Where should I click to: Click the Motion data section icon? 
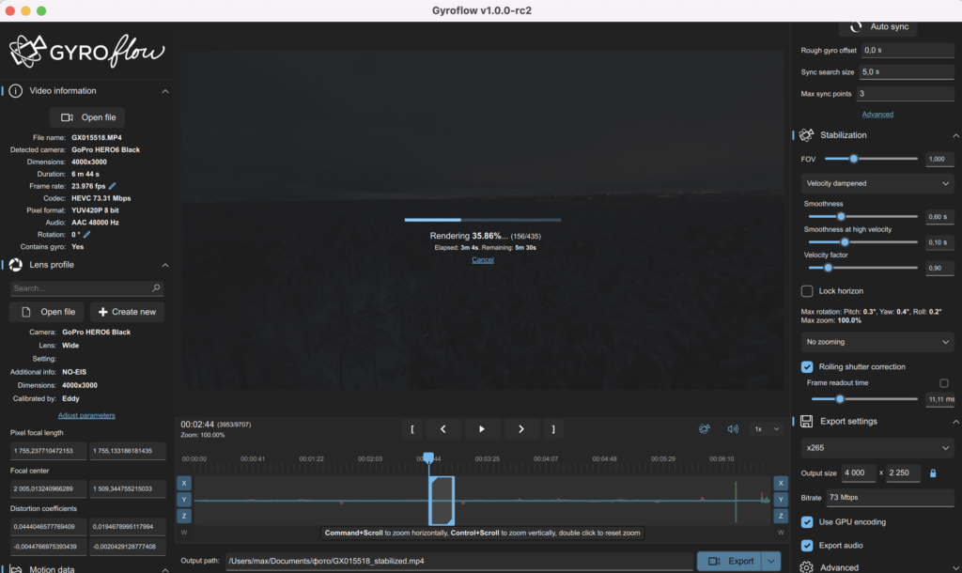point(15,568)
